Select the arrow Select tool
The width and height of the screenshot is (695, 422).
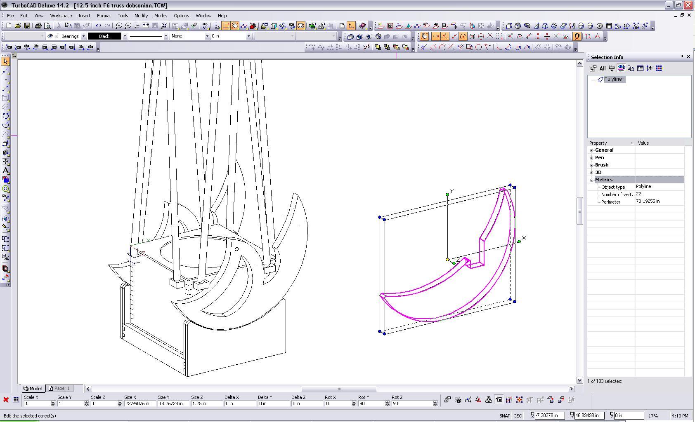click(6, 61)
